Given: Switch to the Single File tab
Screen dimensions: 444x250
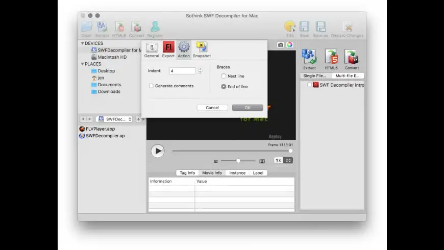Looking at the screenshot, I should (314, 76).
